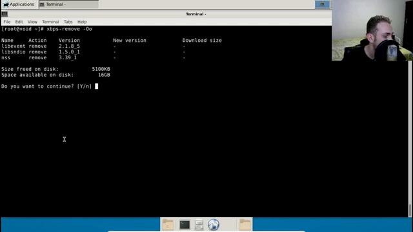Open the file manager drawer icon in dock
The height and width of the screenshot is (232, 413).
pos(199,225)
